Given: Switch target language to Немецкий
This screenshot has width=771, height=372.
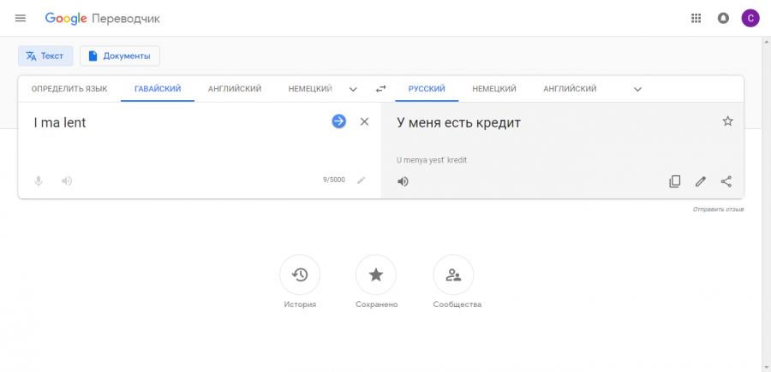Looking at the screenshot, I should [494, 89].
